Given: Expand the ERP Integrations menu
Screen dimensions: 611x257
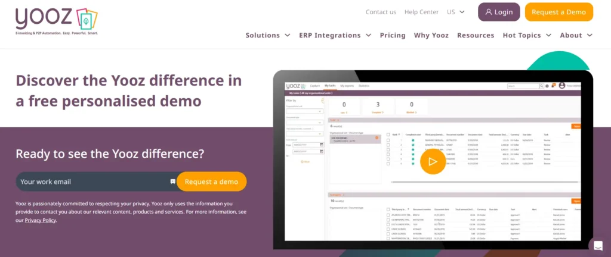Looking at the screenshot, I should click(335, 35).
